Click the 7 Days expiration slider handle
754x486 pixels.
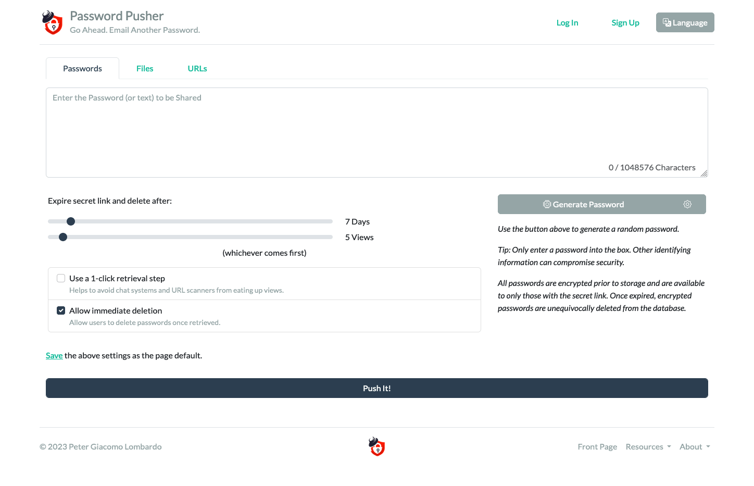[71, 221]
